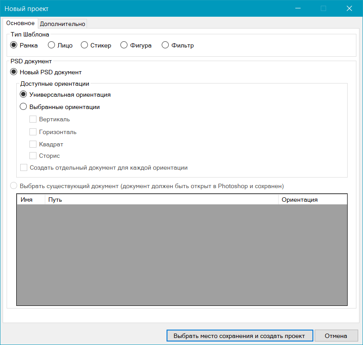The width and height of the screenshot is (363, 345).
Task: Select the Новый PSD документ option
Action: [14, 72]
